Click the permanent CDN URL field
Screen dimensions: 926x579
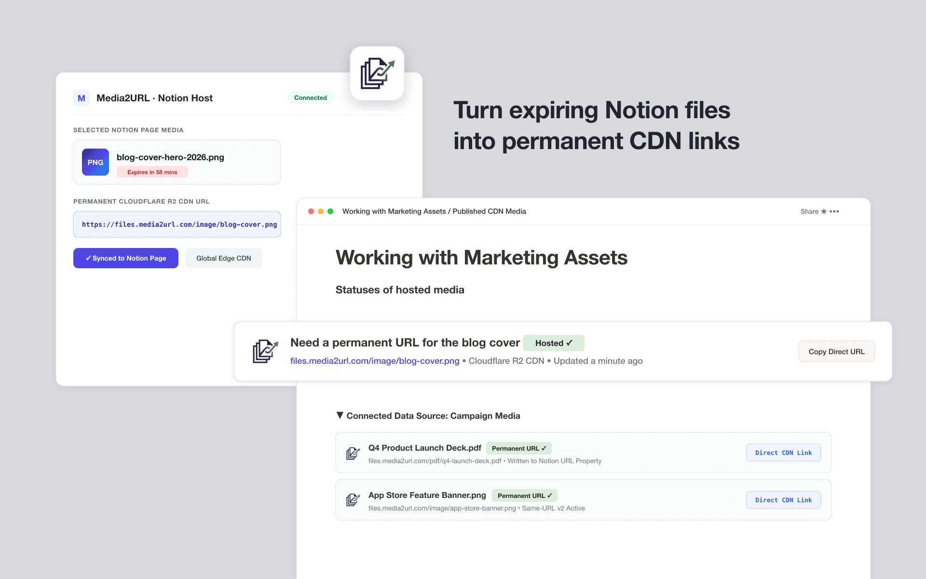pyautogui.click(x=177, y=224)
